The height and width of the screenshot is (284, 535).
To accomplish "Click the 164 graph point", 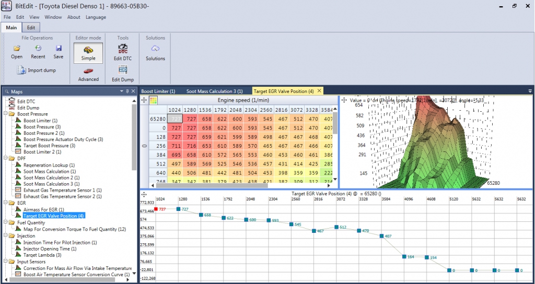I will (404, 257).
